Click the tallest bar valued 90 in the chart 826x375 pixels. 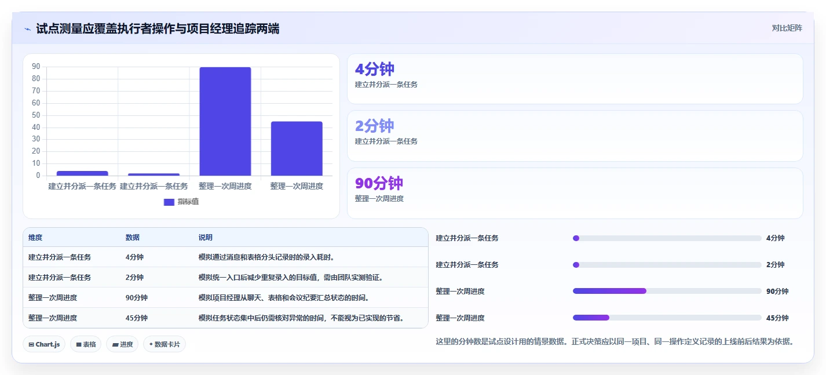point(225,121)
